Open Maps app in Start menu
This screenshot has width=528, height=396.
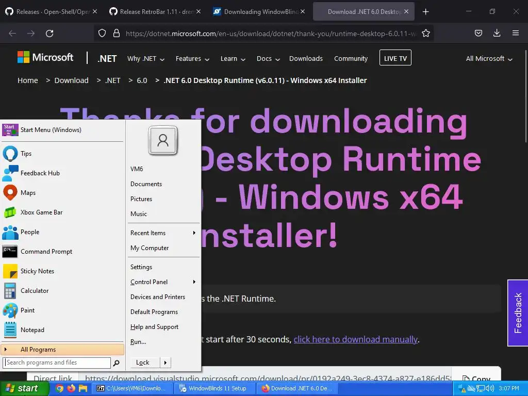tap(62, 193)
